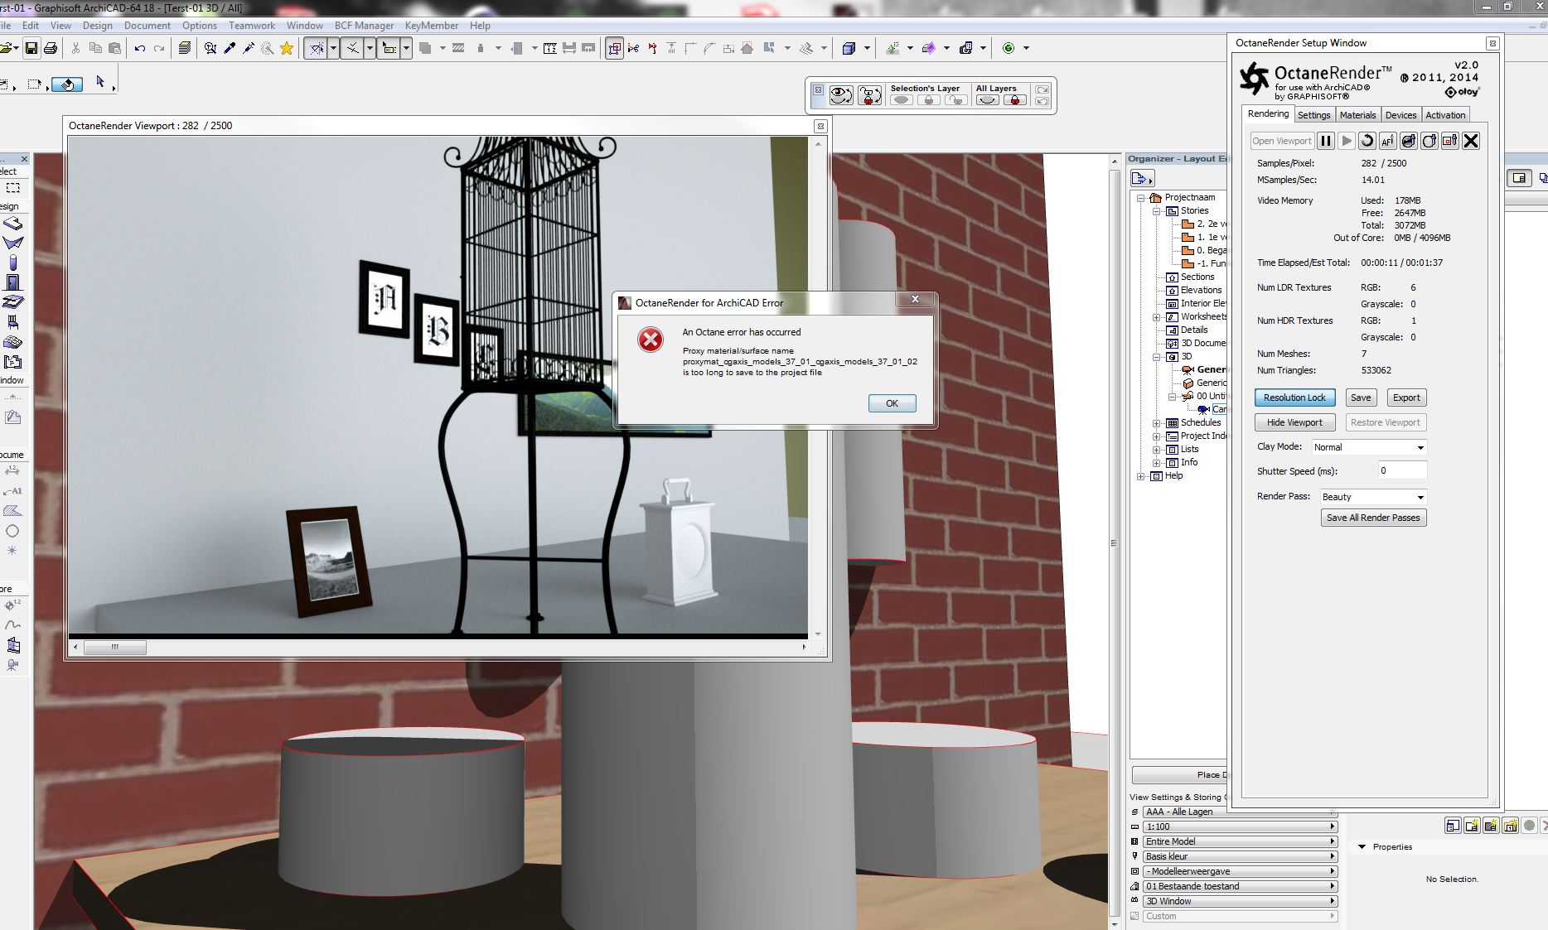Select the Sections item in Organizer tree
Image resolution: width=1548 pixels, height=930 pixels.
(x=1197, y=277)
